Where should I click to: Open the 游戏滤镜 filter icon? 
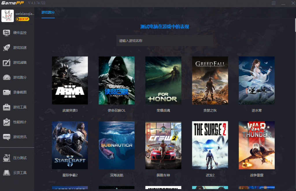pyautogui.click(x=7, y=63)
